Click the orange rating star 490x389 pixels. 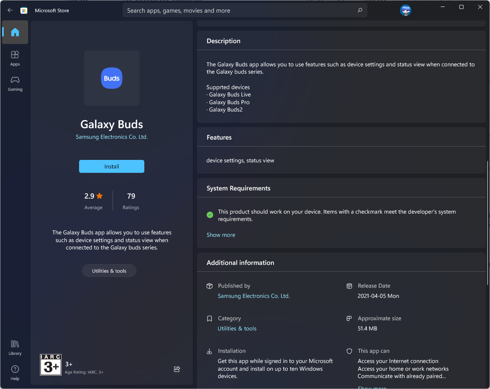pyautogui.click(x=100, y=196)
